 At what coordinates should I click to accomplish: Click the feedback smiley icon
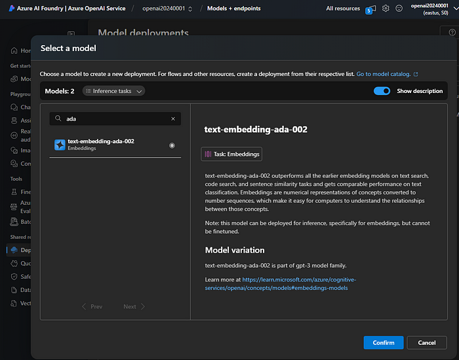(399, 9)
